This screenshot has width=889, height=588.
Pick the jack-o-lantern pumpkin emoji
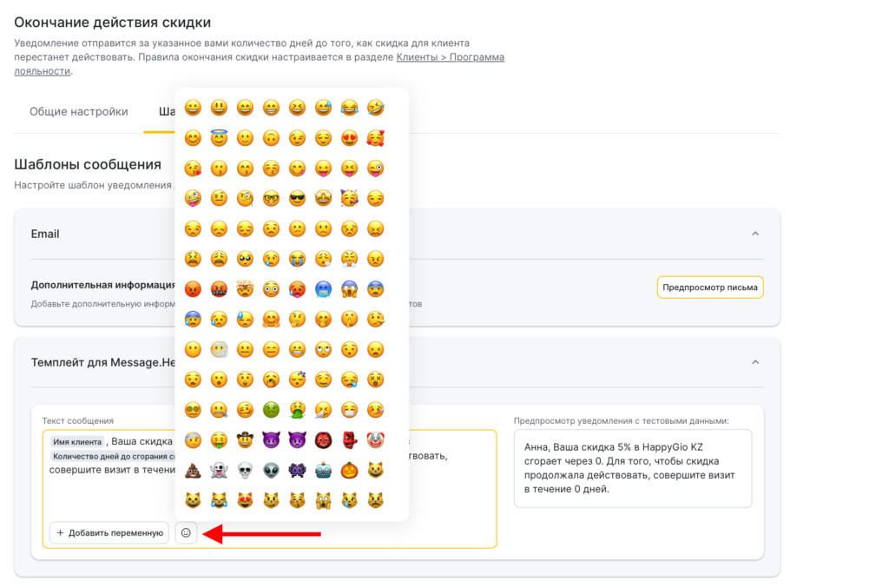click(349, 470)
